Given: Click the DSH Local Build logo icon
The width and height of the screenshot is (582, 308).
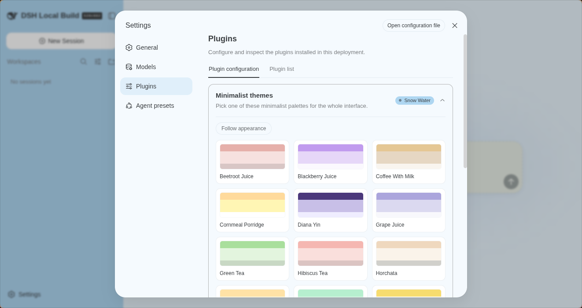Looking at the screenshot, I should tap(12, 16).
